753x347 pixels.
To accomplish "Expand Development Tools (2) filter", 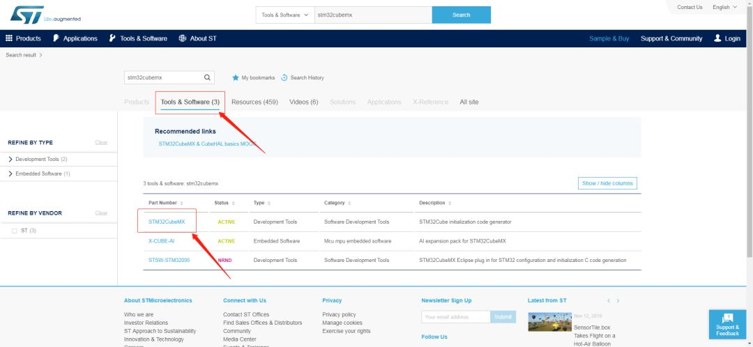I will coord(10,160).
